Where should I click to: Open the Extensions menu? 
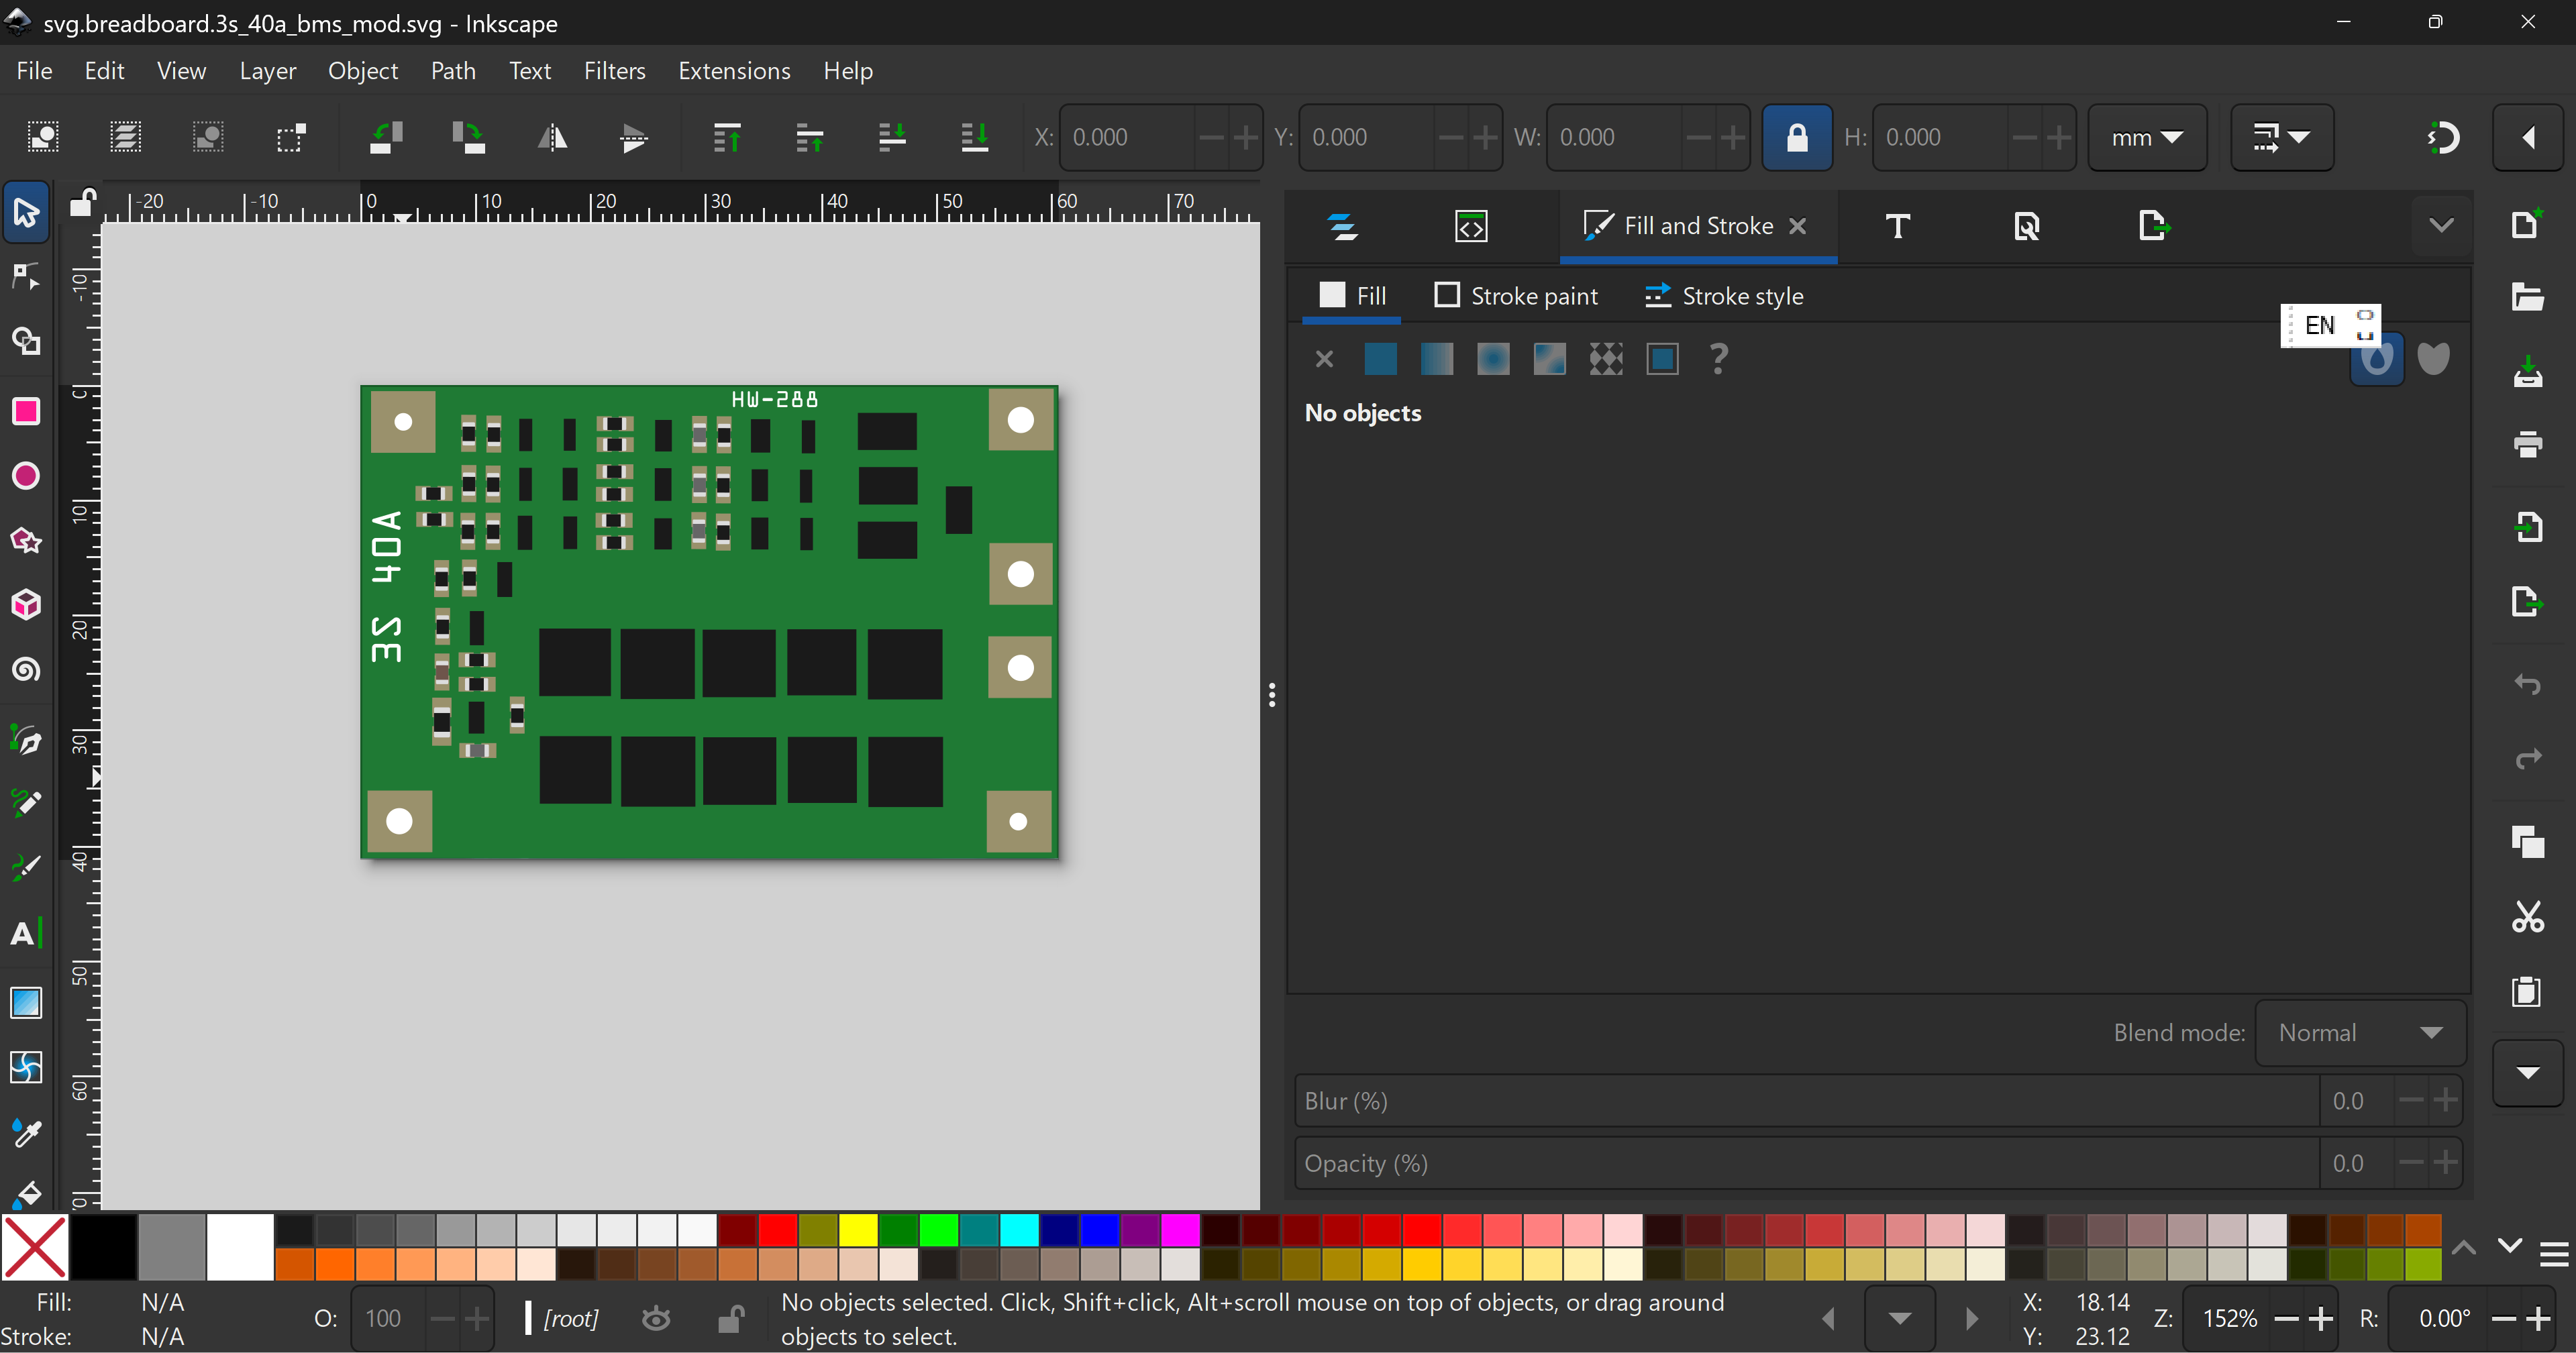(734, 71)
